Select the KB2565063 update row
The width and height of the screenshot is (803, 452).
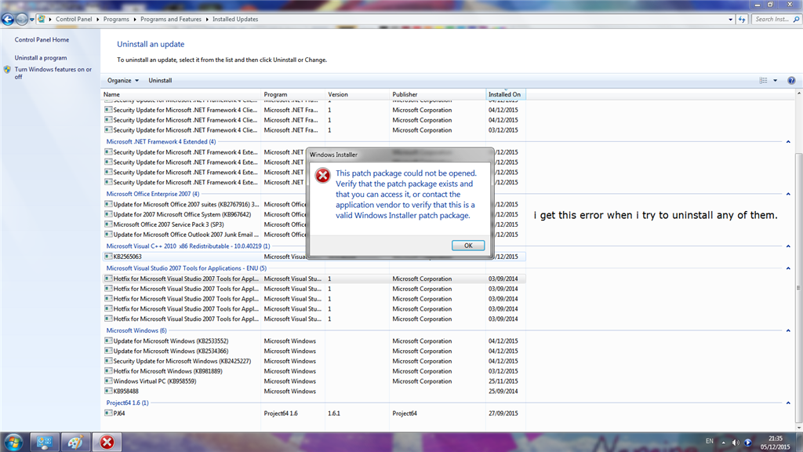point(314,257)
